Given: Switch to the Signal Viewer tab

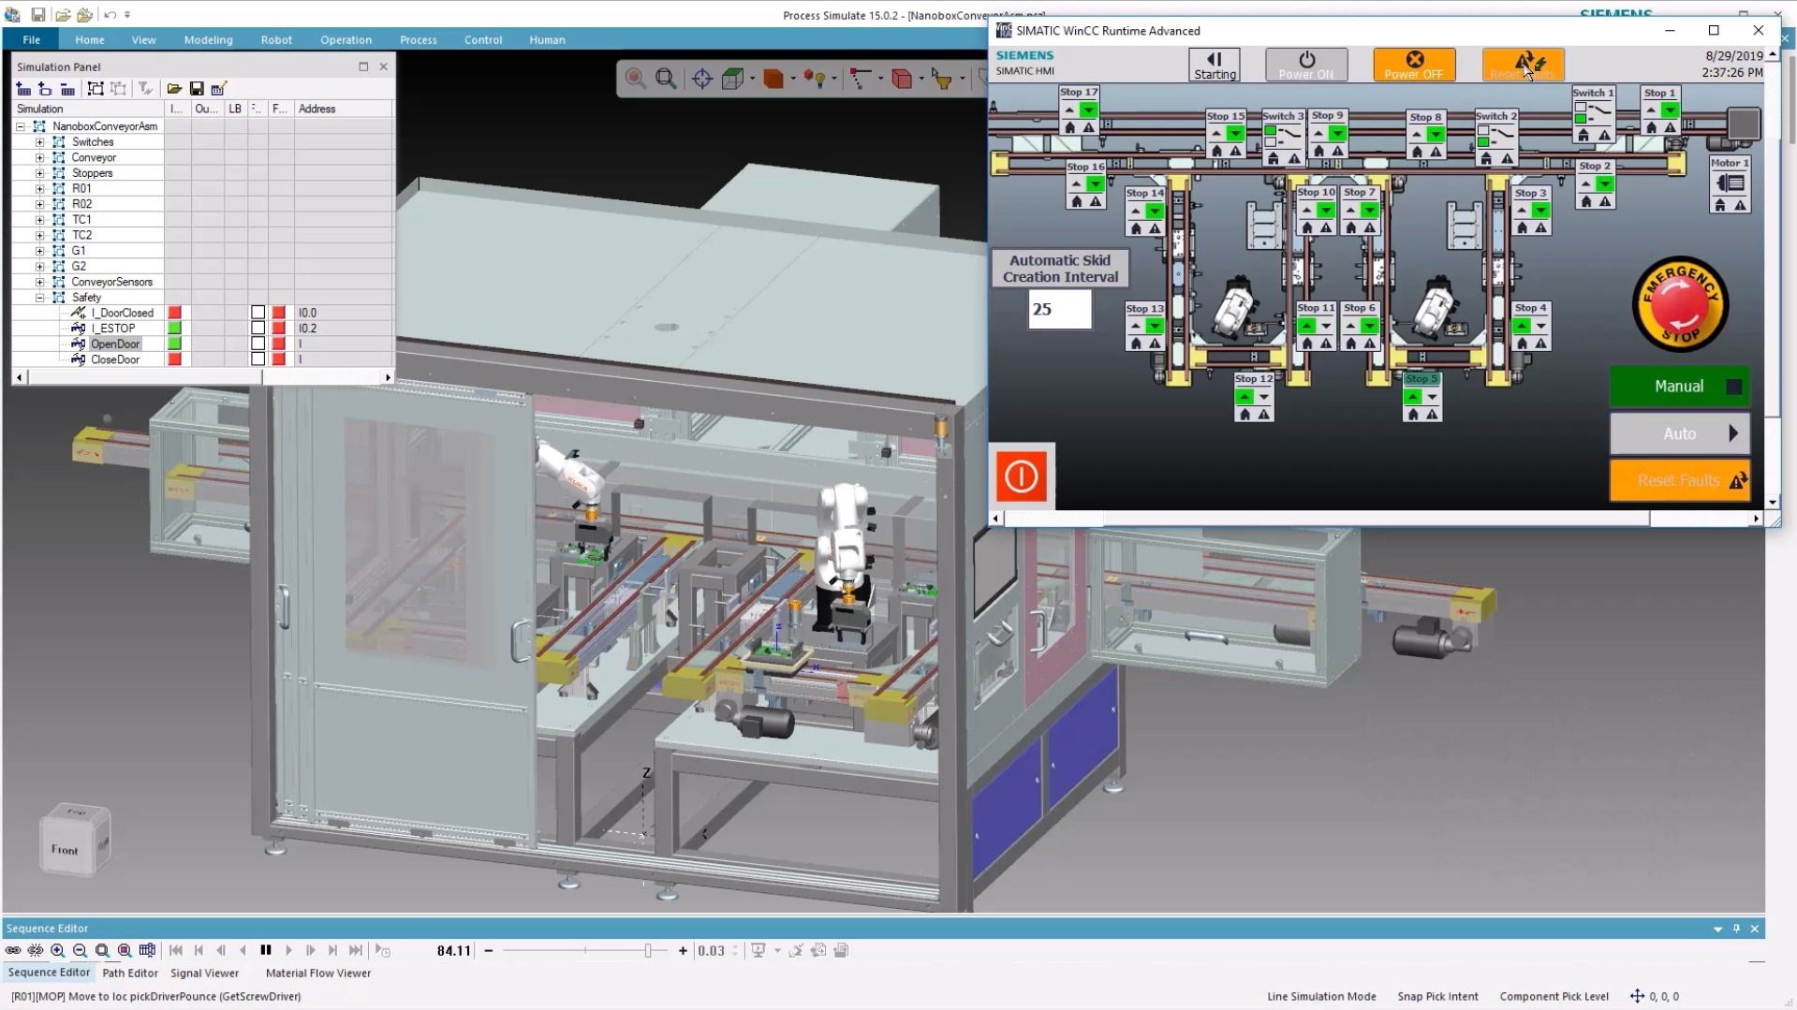Looking at the screenshot, I should pos(204,973).
